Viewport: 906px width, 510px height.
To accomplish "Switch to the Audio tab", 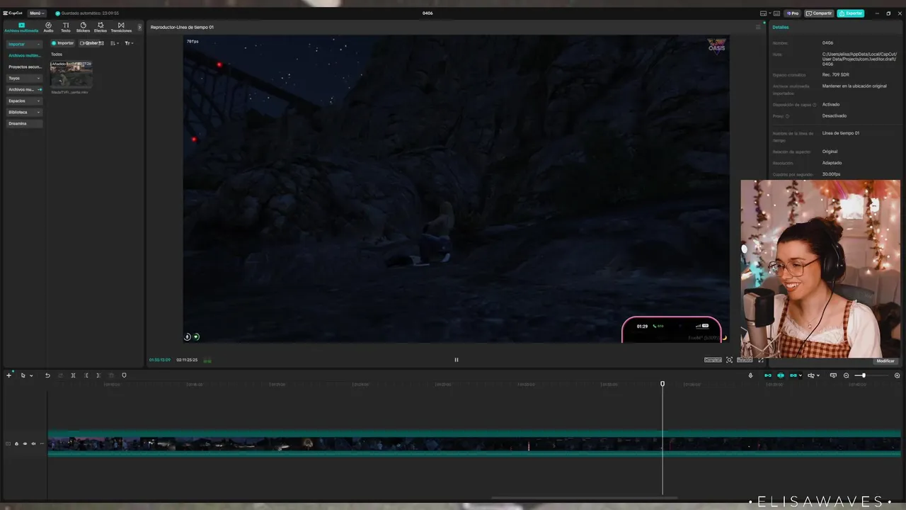I will 48,28.
